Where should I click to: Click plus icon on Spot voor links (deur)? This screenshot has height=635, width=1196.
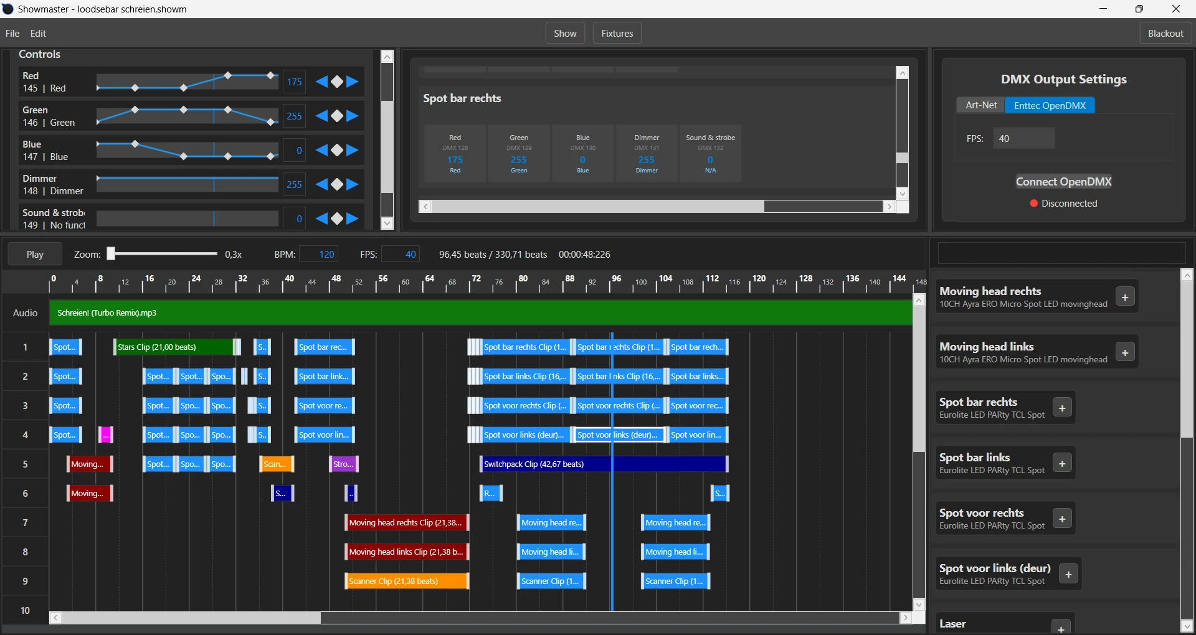tap(1068, 574)
